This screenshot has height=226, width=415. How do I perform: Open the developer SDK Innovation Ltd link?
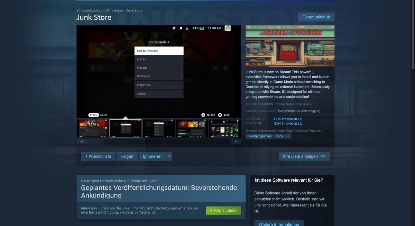[288, 119]
